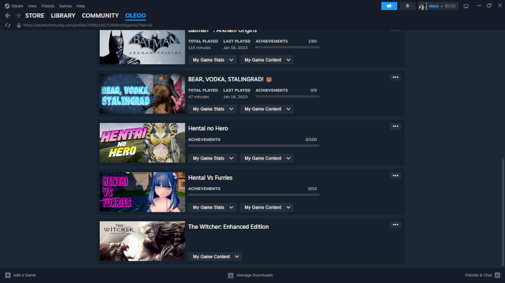Go to the LIBRARY tab
Viewport: 505px width, 283px height.
(63, 15)
